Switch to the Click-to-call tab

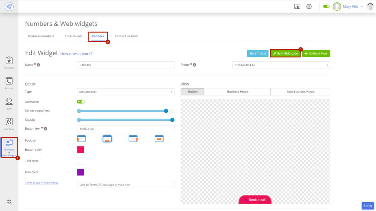[73, 36]
